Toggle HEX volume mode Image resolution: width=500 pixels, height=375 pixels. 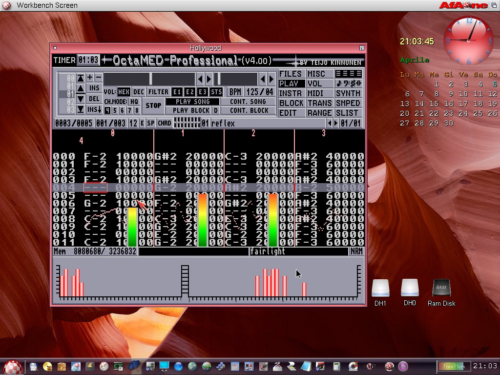(x=124, y=92)
